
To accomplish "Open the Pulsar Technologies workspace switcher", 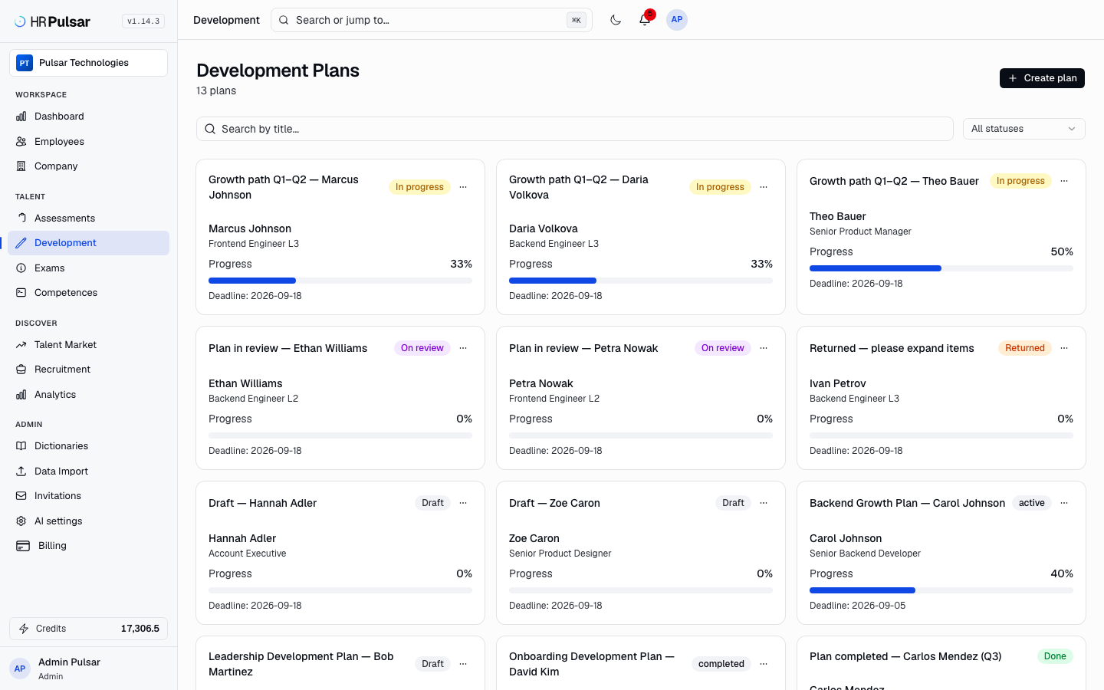I will 88,63.
